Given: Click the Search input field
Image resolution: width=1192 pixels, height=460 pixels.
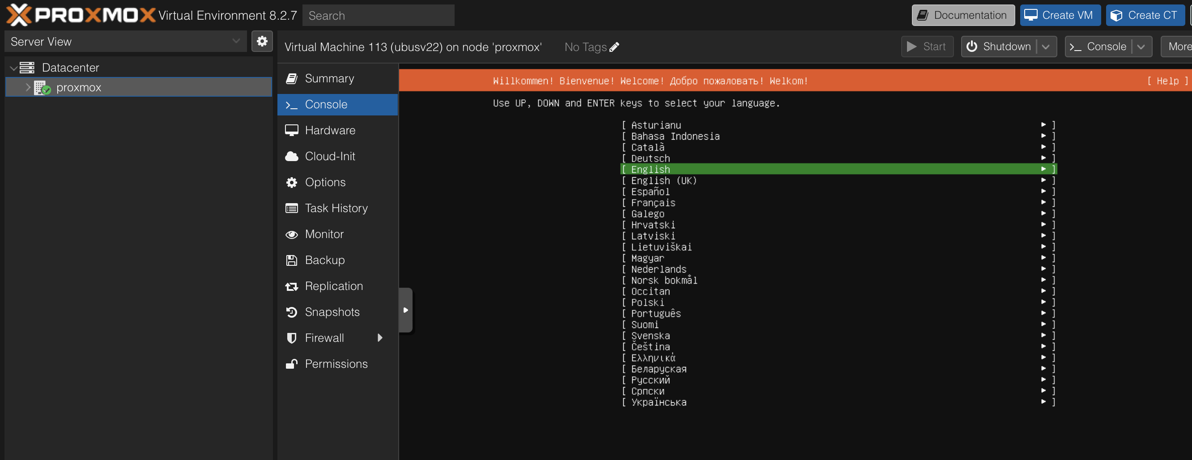Looking at the screenshot, I should click(x=378, y=15).
